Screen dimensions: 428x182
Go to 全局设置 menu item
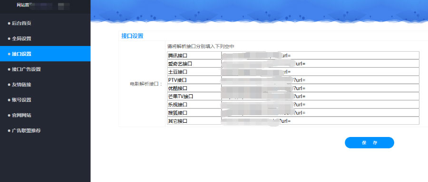coord(21,39)
